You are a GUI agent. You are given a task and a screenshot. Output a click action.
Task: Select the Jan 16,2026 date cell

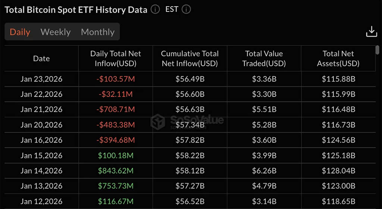tap(41, 140)
